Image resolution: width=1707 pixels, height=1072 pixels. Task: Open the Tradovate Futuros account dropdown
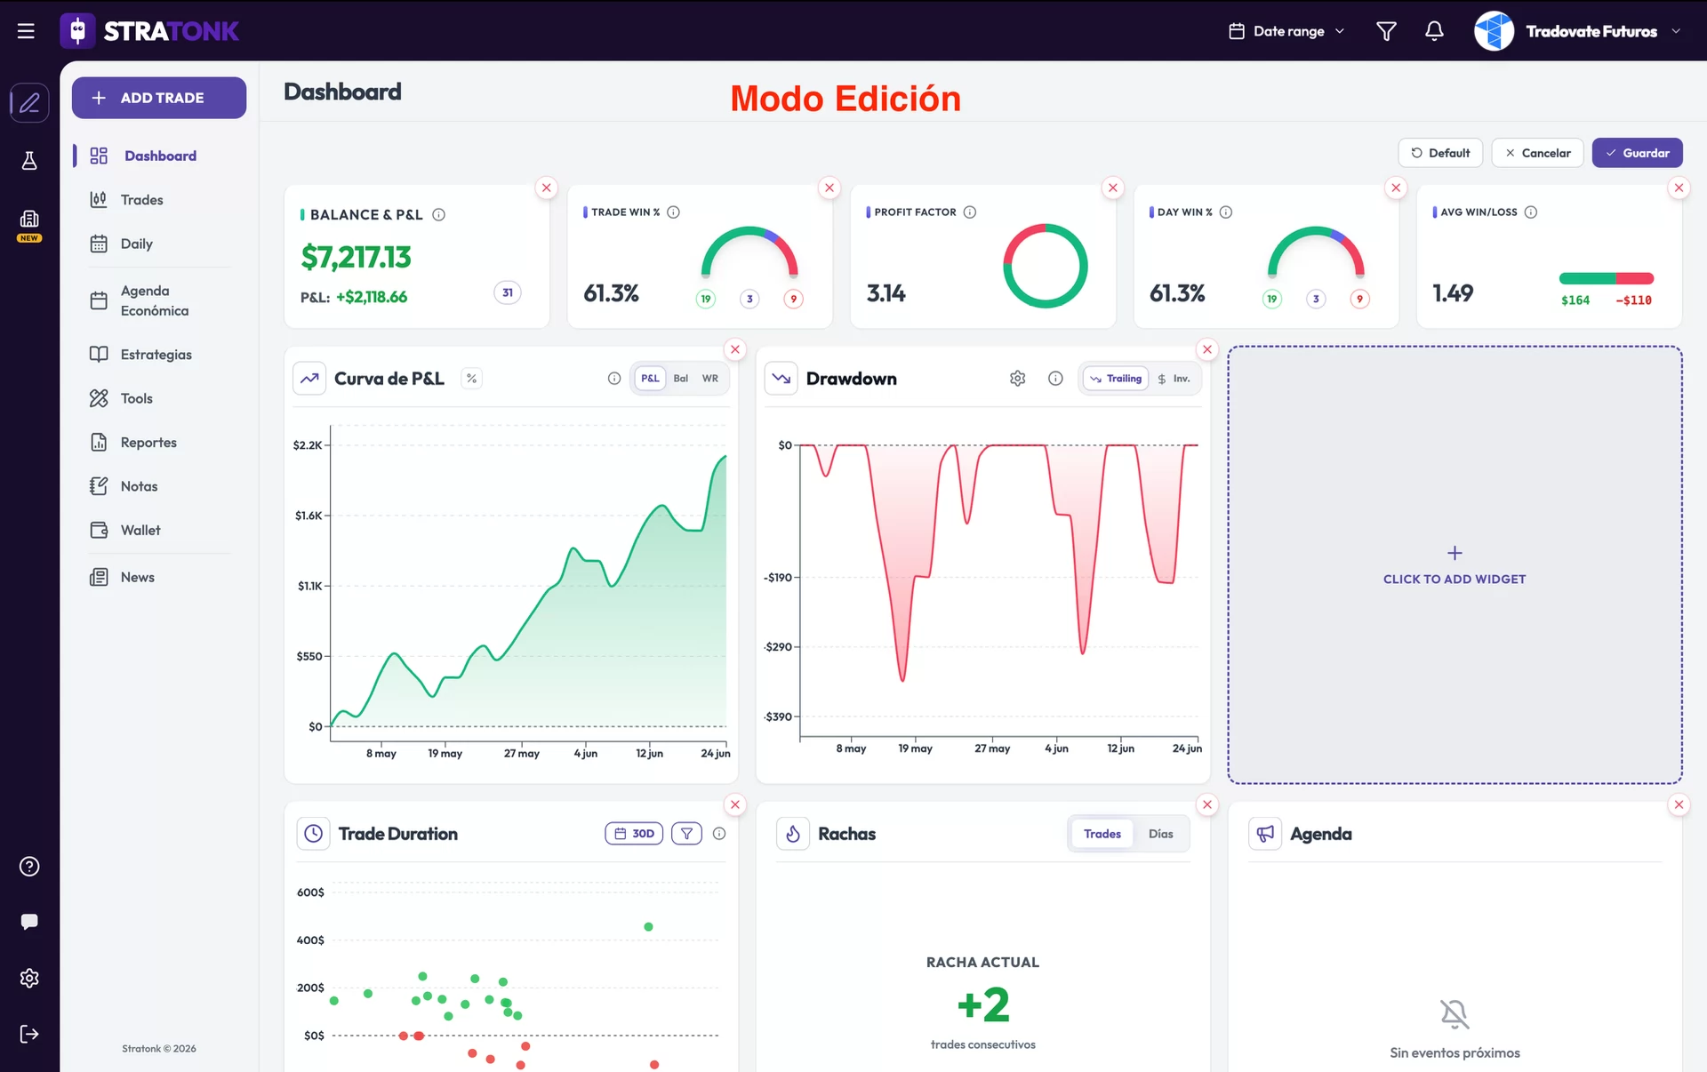(1577, 31)
